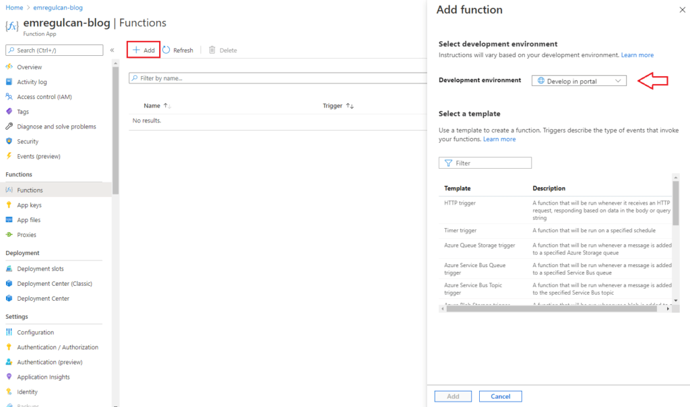This screenshot has height=407, width=690.
Task: Click Learn more link under Select a template
Action: click(499, 139)
